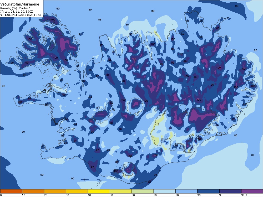Click the 95–99.9 indigo legend swatch
263x197 pixels.
pos(230,191)
